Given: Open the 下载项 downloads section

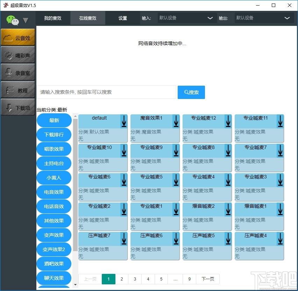Looking at the screenshot, I should tap(18, 107).
